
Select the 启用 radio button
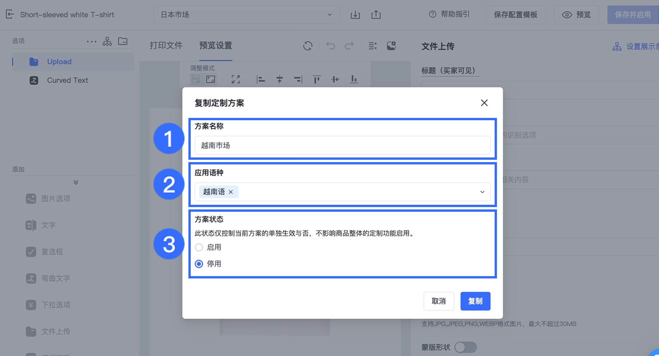click(x=199, y=247)
